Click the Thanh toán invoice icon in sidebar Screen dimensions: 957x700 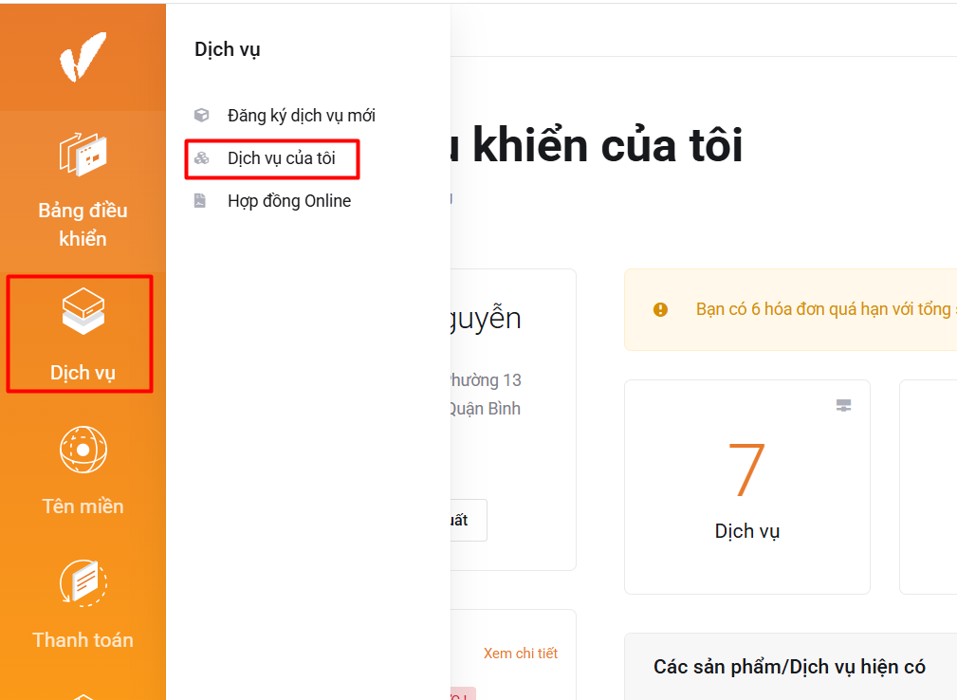[83, 582]
